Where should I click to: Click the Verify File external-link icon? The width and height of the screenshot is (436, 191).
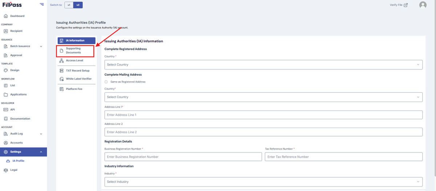tap(406, 5)
